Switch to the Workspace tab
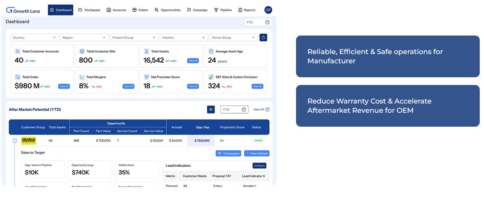Image resolution: width=484 pixels, height=202 pixels. [89, 10]
